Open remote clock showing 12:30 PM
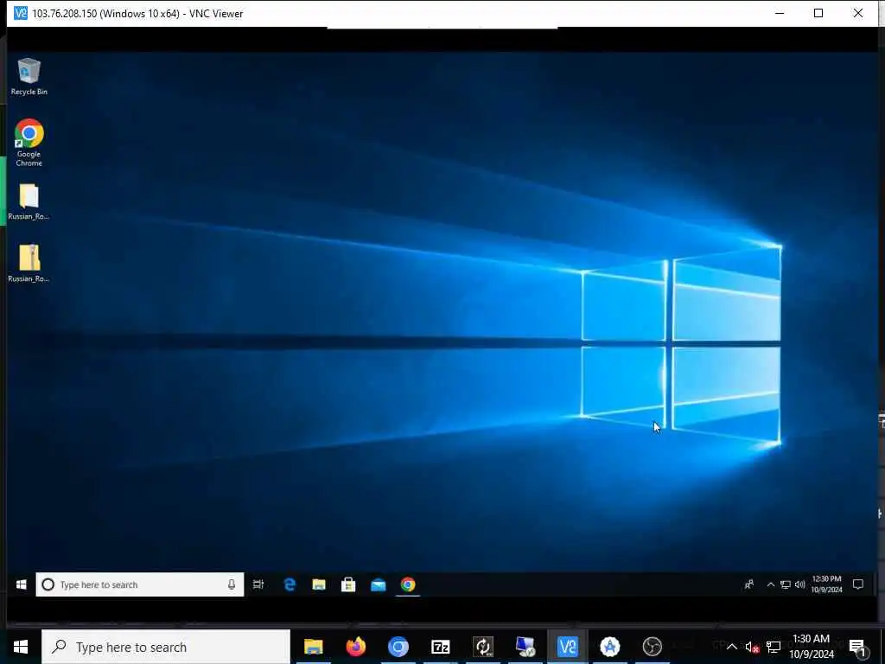Screen dimensions: 885x664 click(x=826, y=584)
